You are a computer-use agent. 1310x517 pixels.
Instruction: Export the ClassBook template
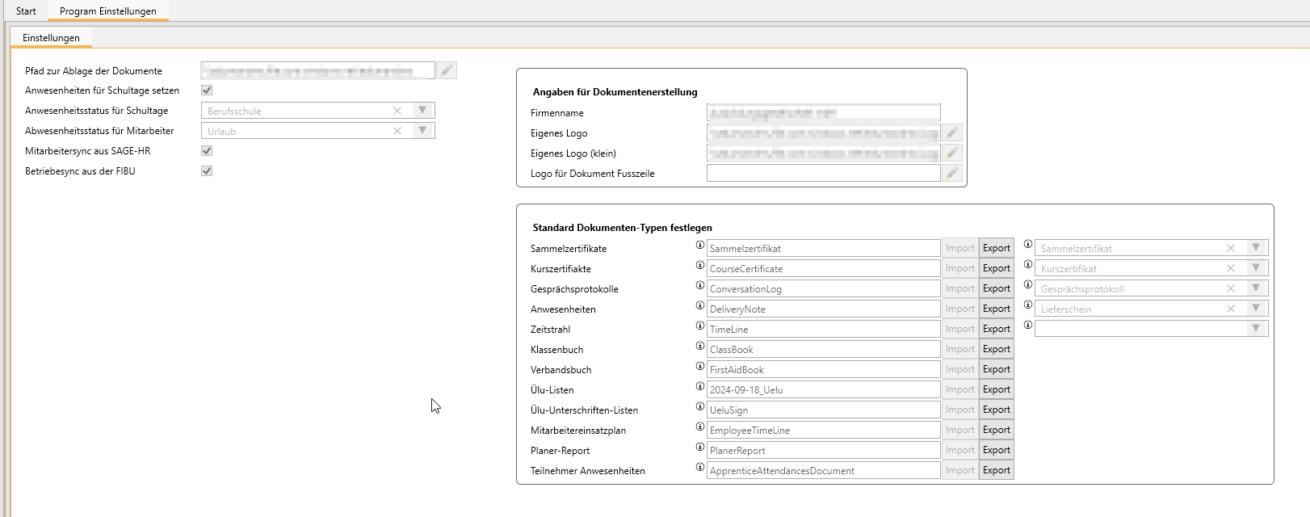point(997,349)
